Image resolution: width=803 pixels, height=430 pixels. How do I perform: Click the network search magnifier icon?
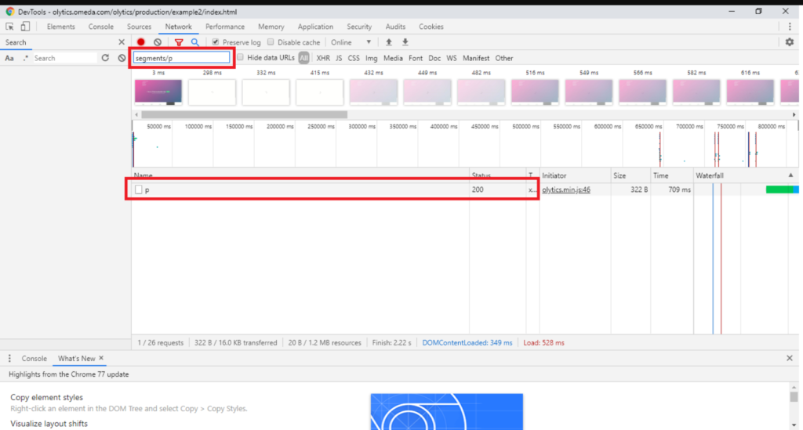(x=195, y=42)
